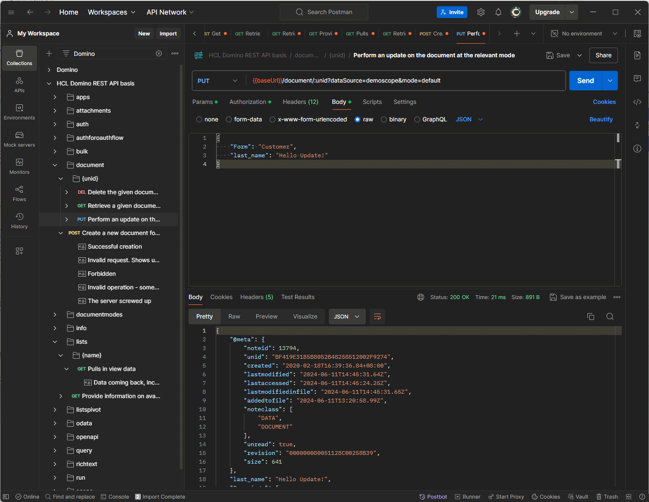The height and width of the screenshot is (502, 649).
Task: Expand the odata folder in collection tree
Action: point(55,423)
